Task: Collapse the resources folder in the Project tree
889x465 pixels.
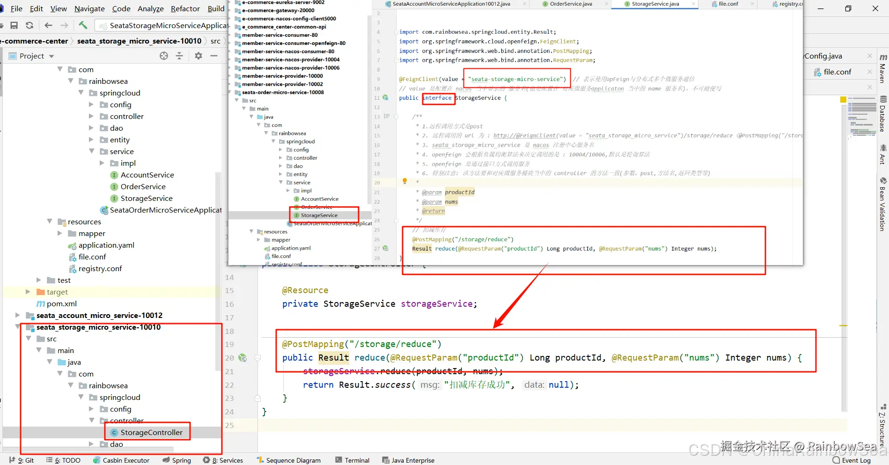Action: (x=49, y=221)
